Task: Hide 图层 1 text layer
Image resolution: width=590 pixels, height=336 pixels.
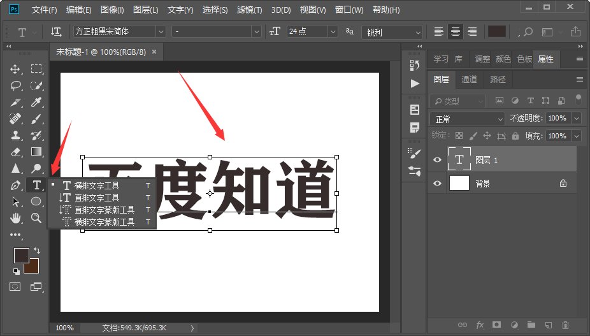Action: [x=437, y=160]
